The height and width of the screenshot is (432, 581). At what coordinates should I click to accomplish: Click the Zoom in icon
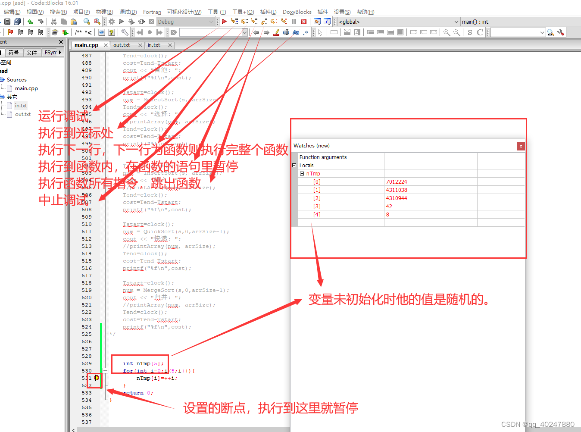pos(447,32)
